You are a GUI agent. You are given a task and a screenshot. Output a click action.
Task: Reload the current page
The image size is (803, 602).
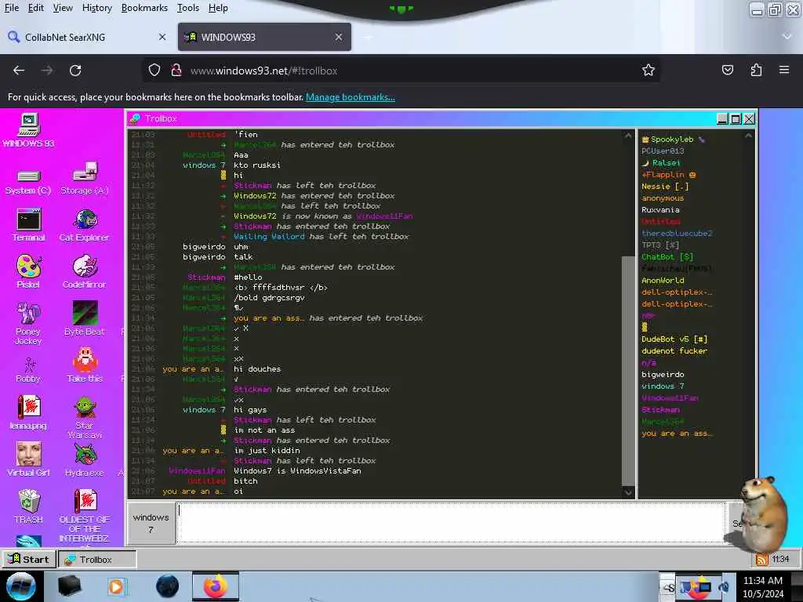75,70
